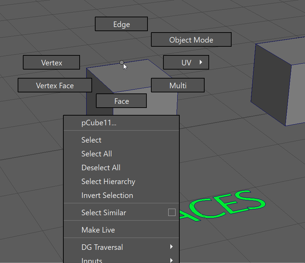Expand the UV marking menu option

186,63
